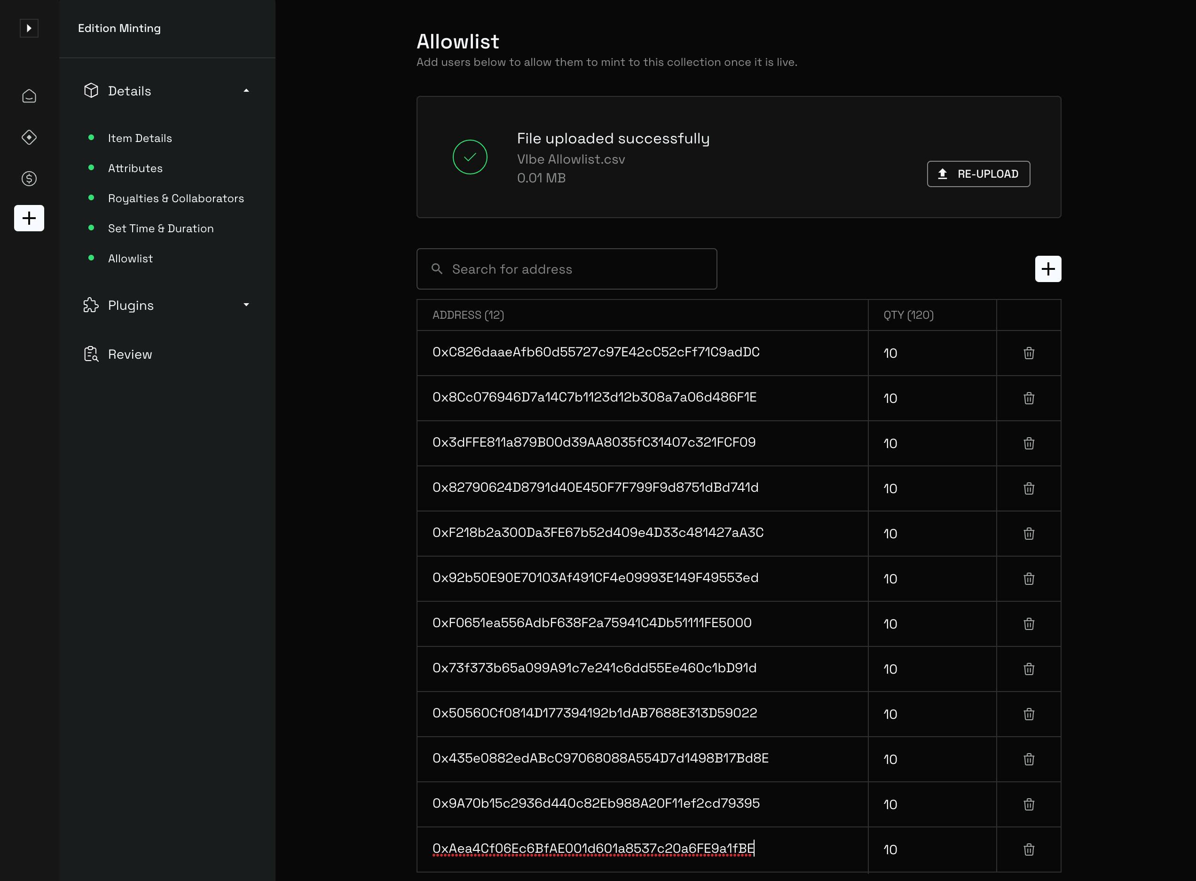The width and height of the screenshot is (1196, 881).
Task: Open the Review step
Action: coord(130,354)
